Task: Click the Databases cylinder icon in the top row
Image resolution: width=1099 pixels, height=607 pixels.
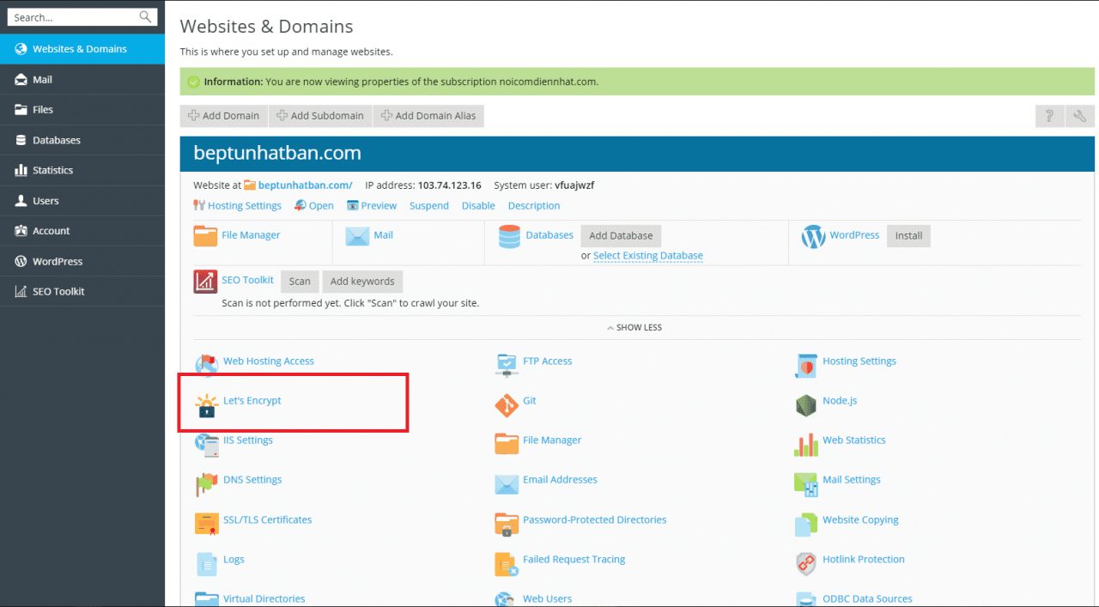Action: click(x=509, y=236)
